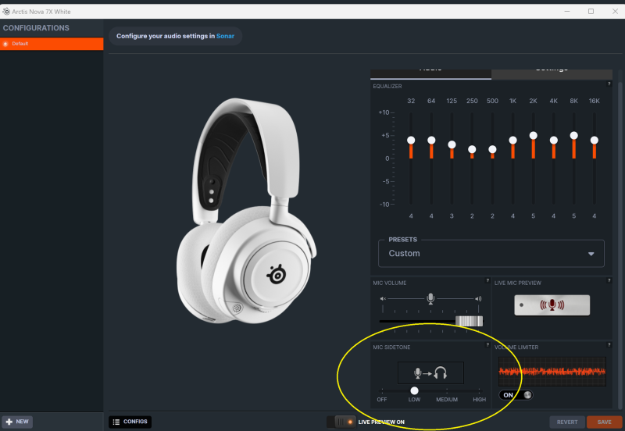Click the muted speaker icon in Mic Volume
The image size is (625, 431).
point(383,298)
